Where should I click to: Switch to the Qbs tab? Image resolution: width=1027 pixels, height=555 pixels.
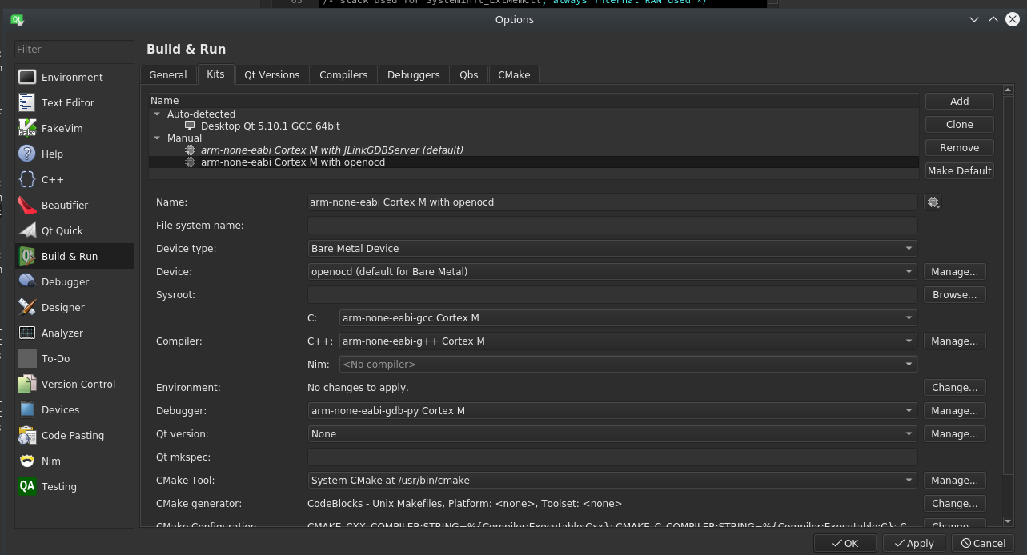click(x=469, y=74)
